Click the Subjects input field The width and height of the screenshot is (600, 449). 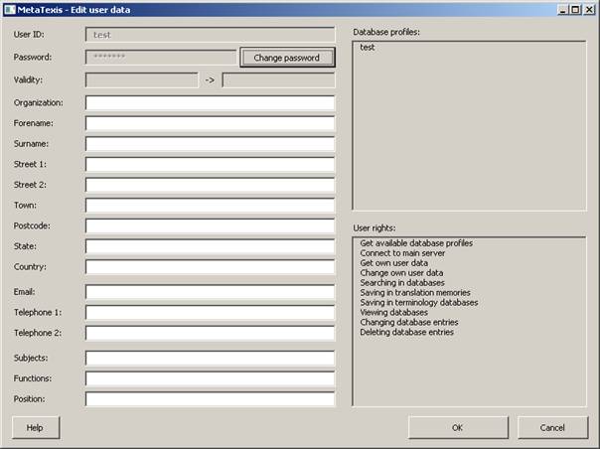pyautogui.click(x=210, y=358)
